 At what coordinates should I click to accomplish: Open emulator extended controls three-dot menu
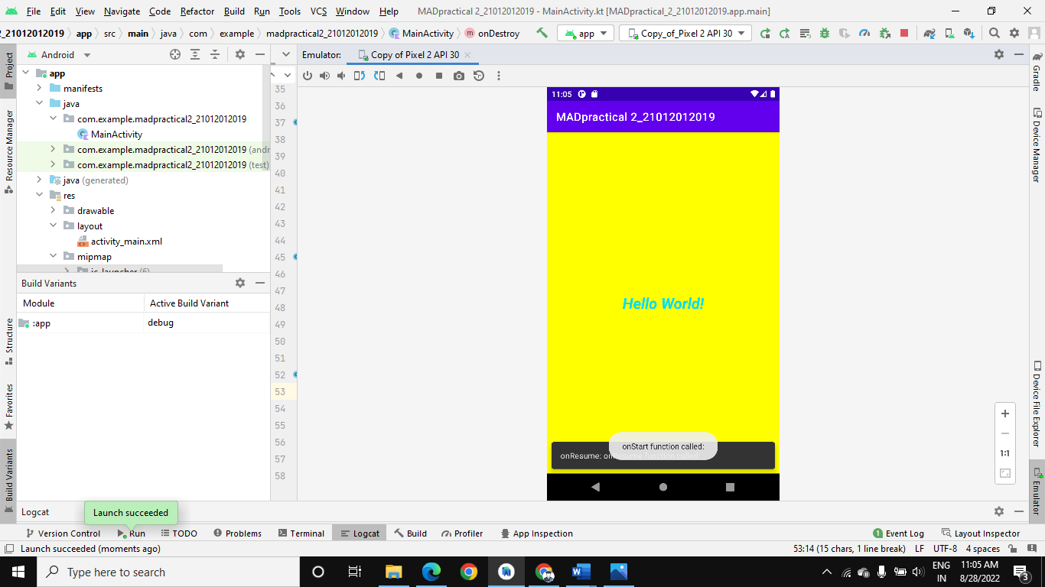point(499,76)
